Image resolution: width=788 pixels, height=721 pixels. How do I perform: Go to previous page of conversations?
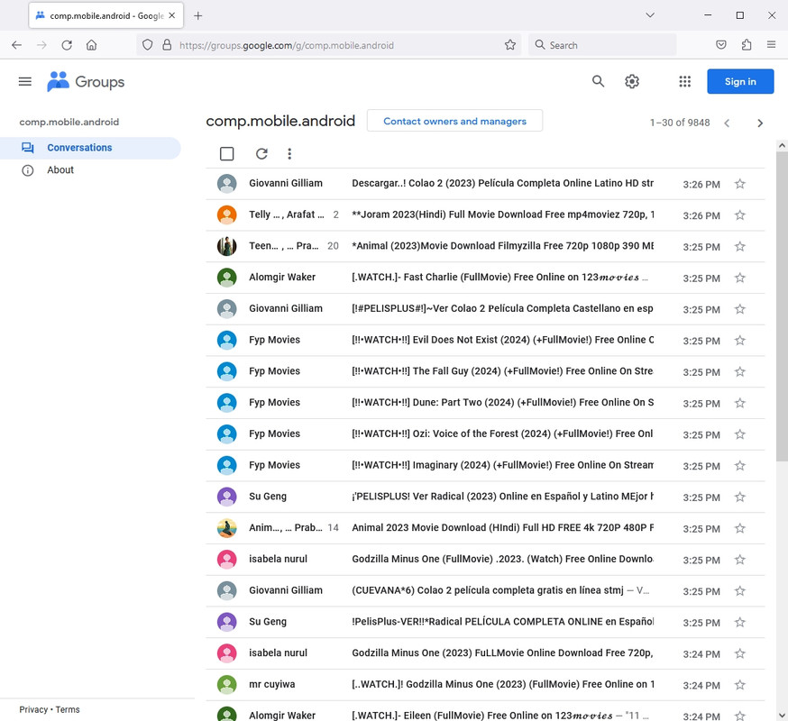(x=727, y=123)
